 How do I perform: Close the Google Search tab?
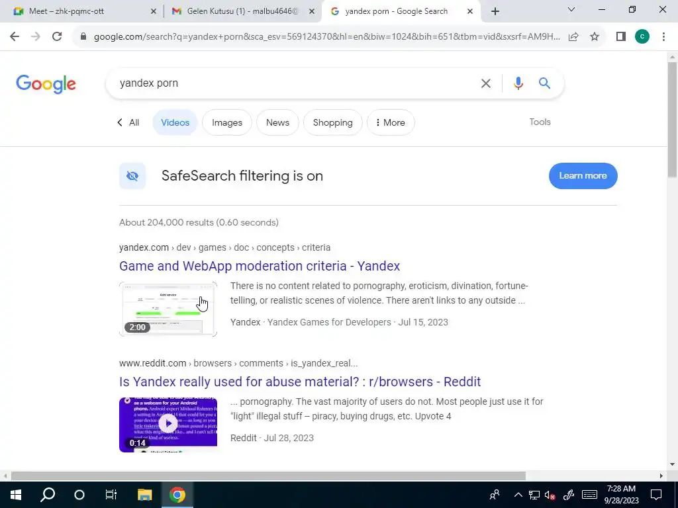[470, 12]
